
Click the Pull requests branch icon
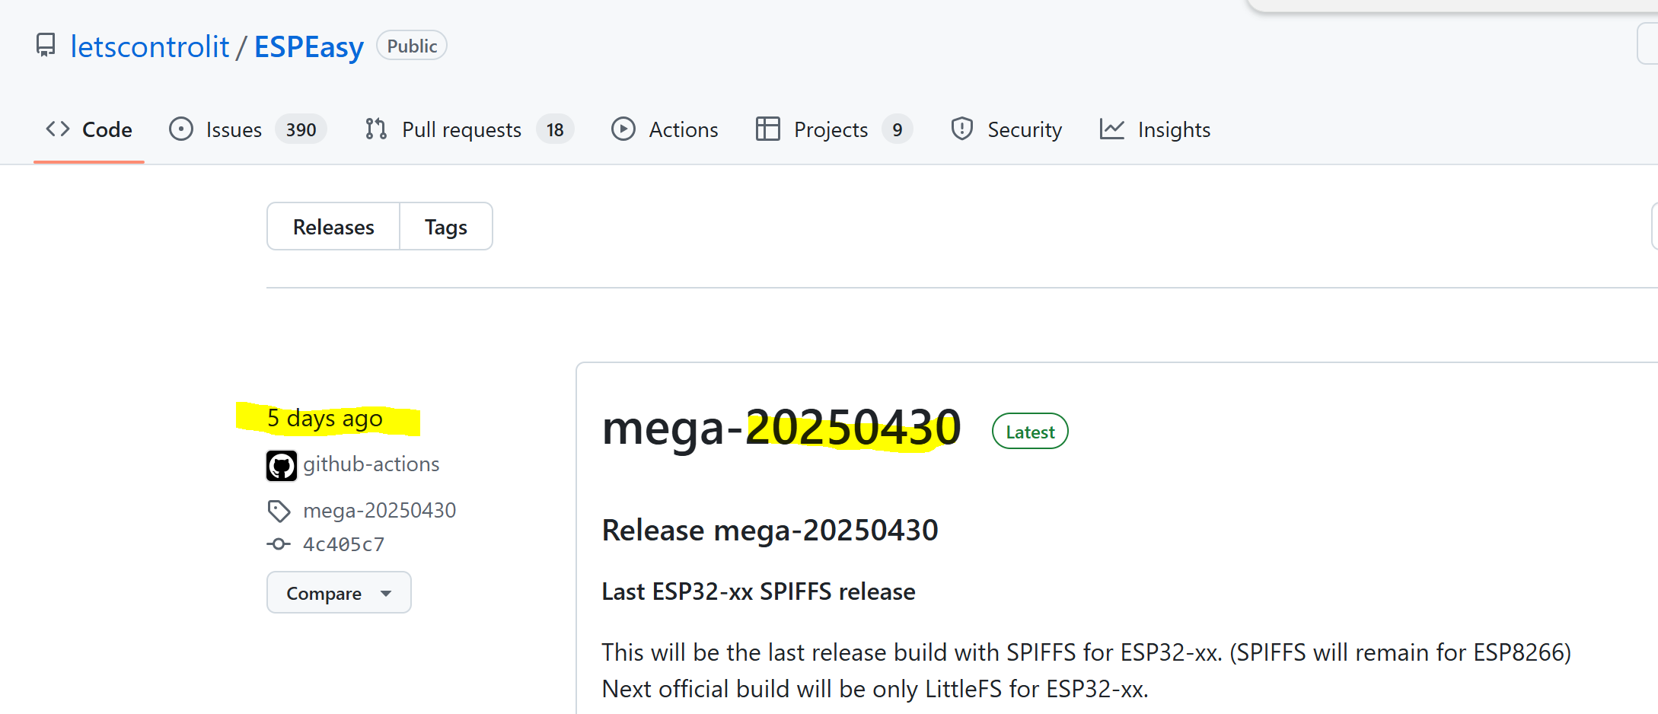coord(376,129)
